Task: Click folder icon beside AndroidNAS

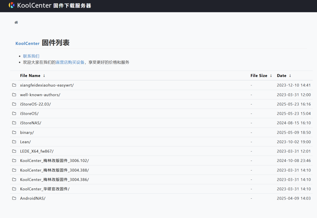Action: [14, 198]
